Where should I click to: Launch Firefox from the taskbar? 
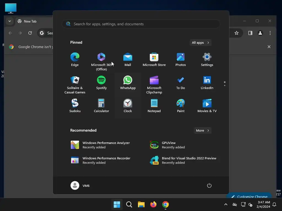153,204
